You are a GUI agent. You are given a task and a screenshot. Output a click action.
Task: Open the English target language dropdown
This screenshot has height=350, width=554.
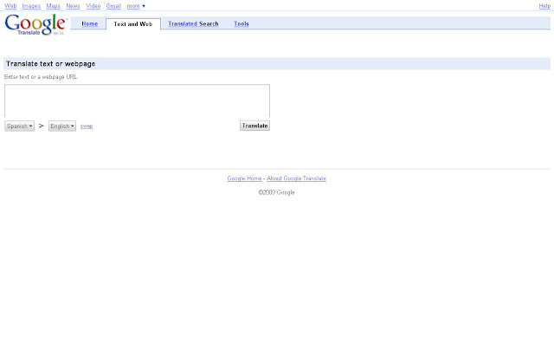(x=62, y=126)
